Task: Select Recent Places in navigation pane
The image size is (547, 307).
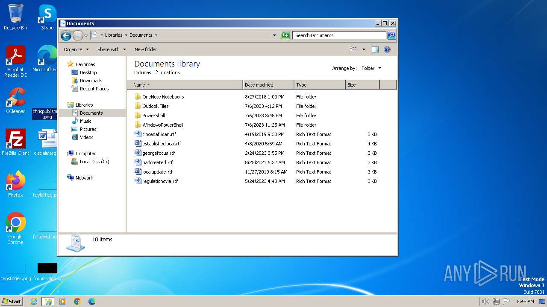Action: [x=94, y=89]
